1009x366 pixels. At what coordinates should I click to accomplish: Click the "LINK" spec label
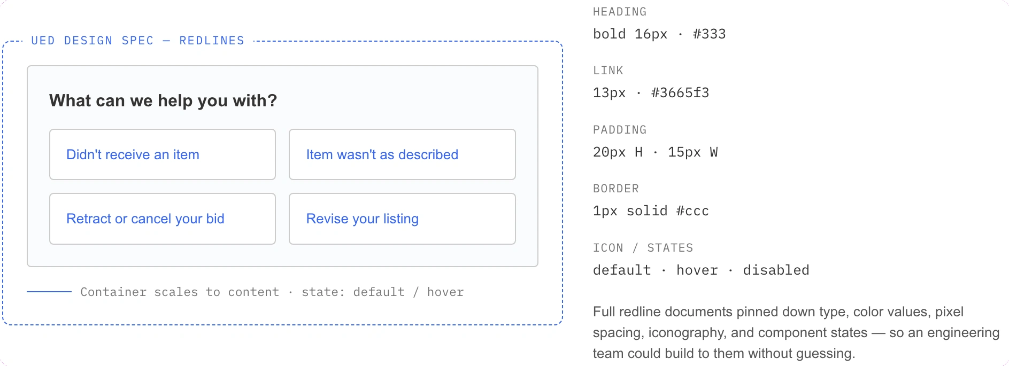(608, 71)
